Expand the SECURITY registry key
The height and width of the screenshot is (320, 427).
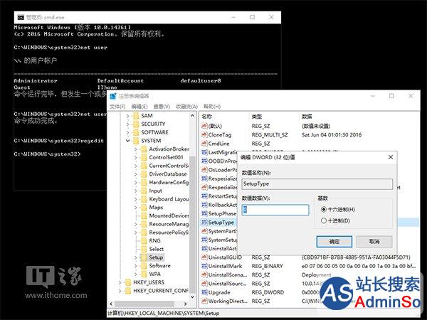(x=127, y=124)
